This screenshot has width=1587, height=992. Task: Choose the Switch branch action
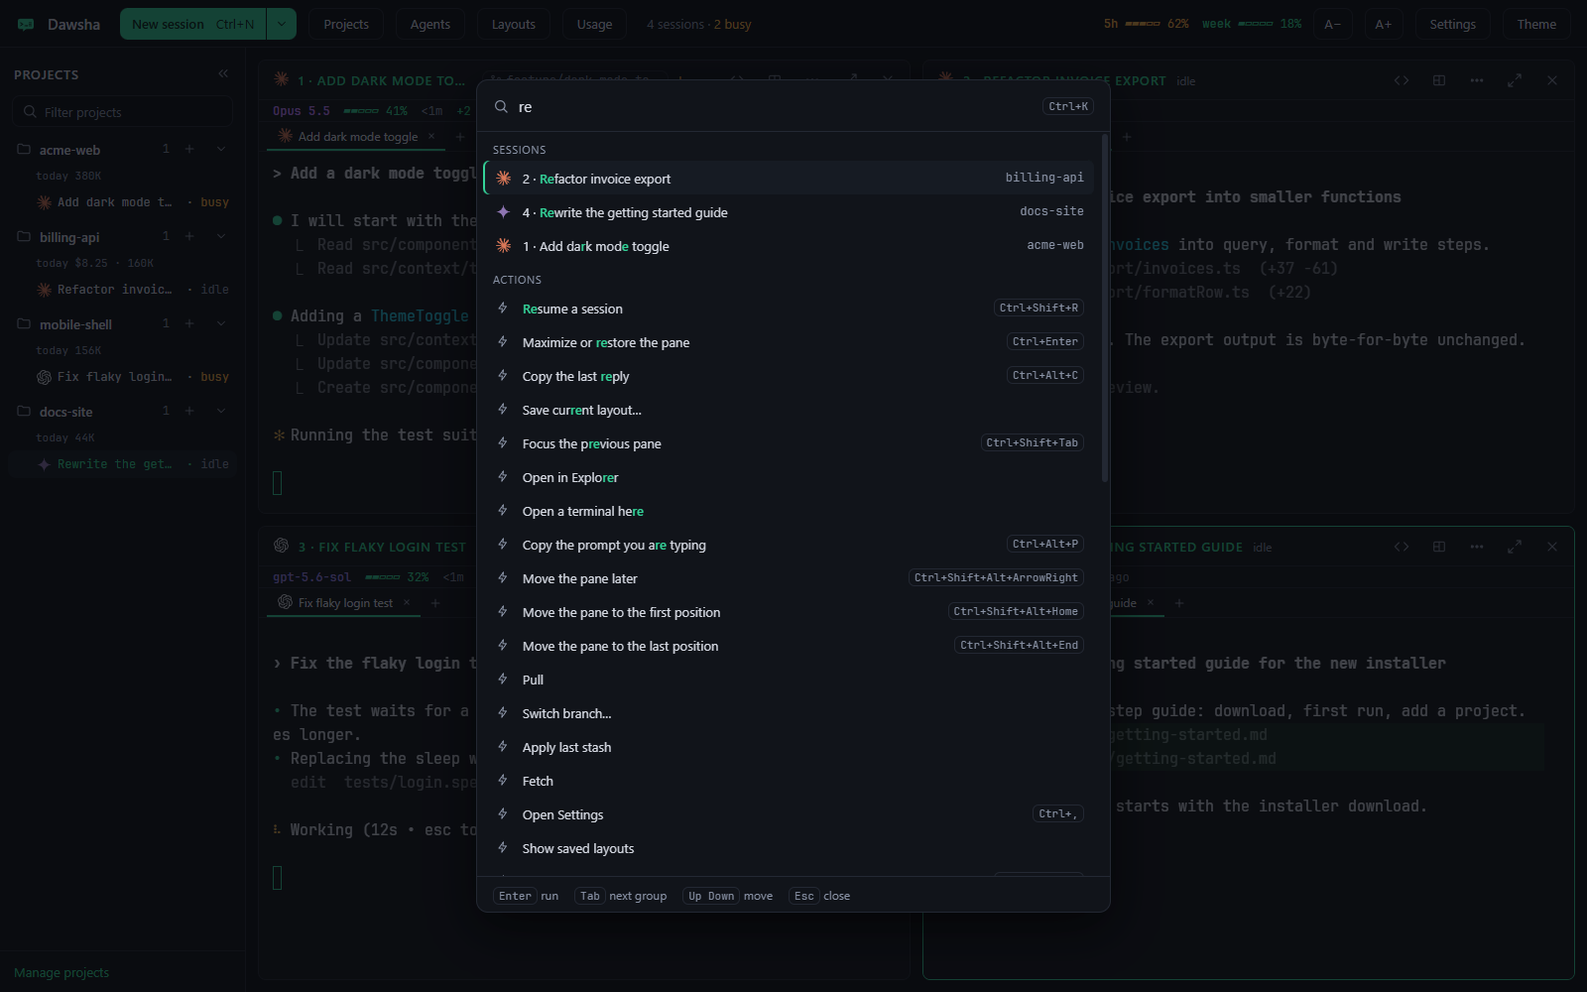point(789,713)
